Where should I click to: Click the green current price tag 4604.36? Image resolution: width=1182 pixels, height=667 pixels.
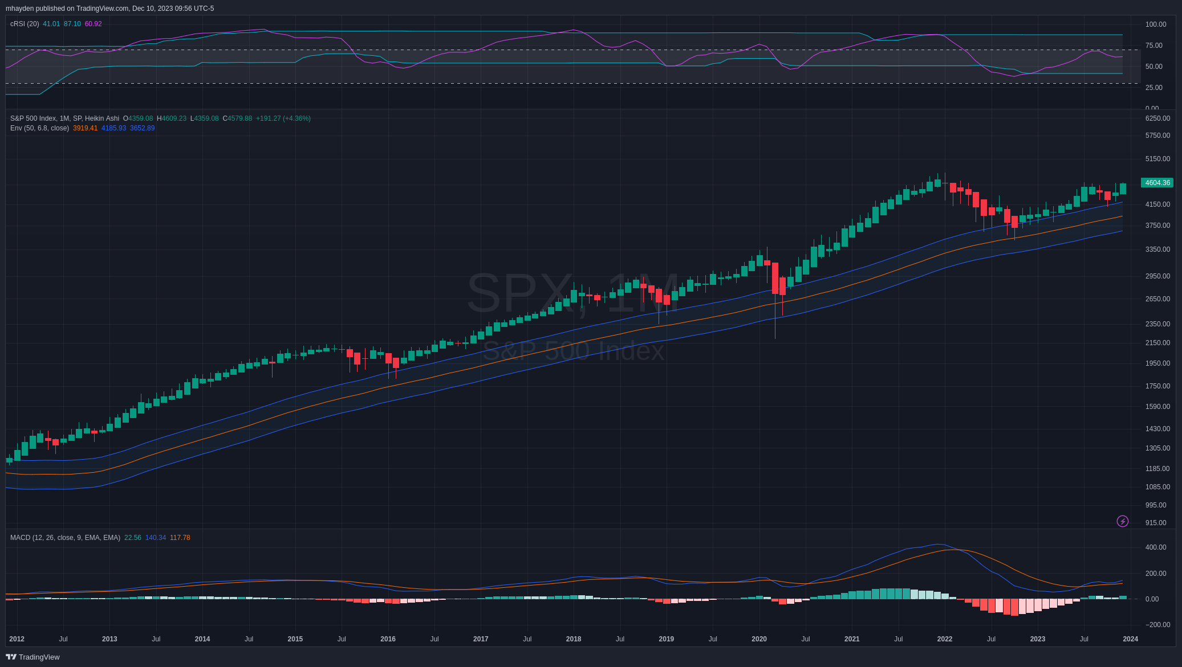1157,183
